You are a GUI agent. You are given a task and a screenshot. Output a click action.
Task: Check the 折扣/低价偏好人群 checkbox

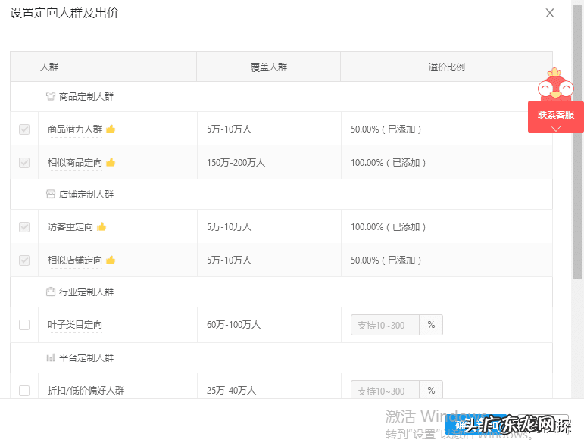(x=24, y=391)
